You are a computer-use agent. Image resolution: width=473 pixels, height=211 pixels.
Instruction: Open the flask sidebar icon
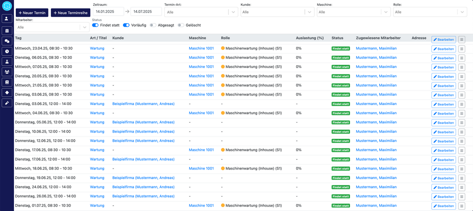7,61
